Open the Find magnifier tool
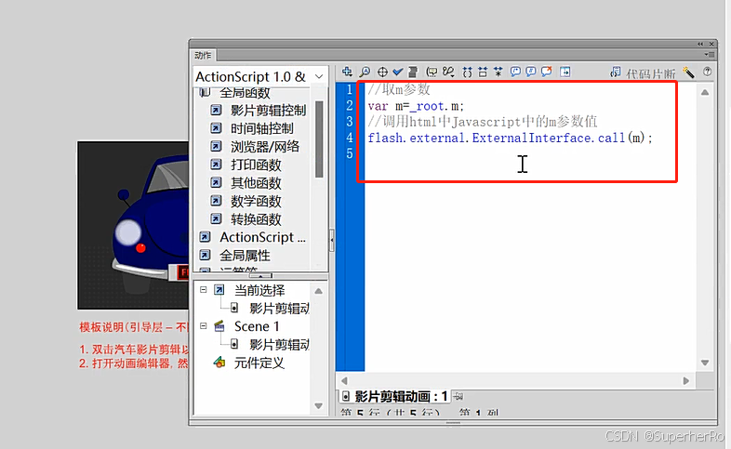Screen dimensions: 731x449 click(365, 72)
